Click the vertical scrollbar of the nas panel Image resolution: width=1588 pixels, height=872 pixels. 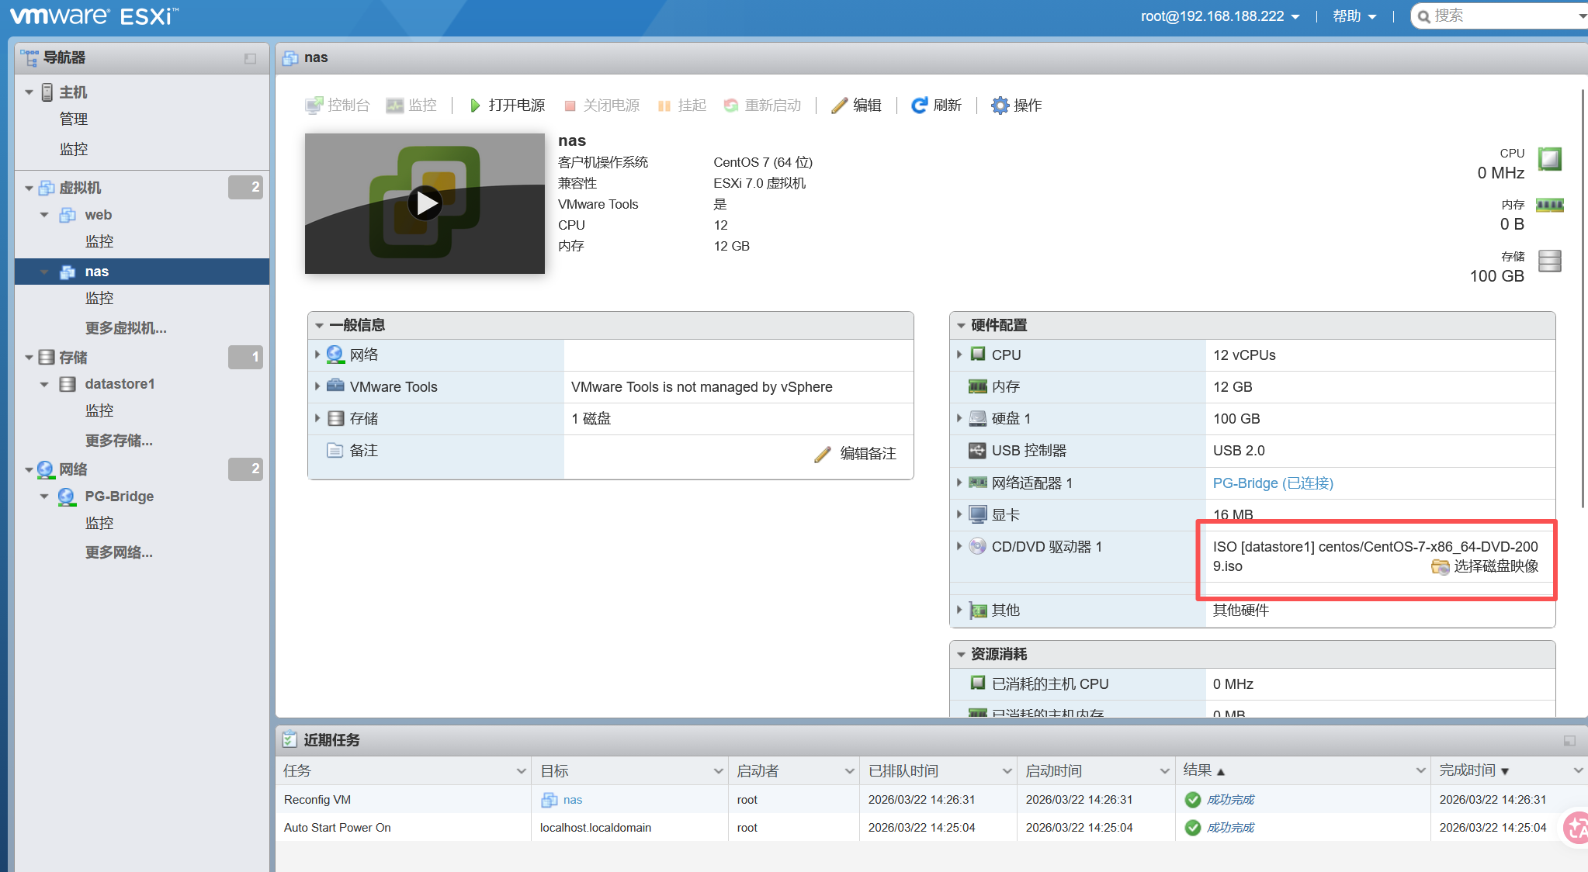tap(1583, 299)
